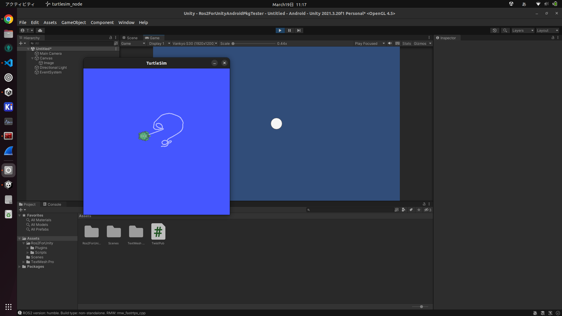This screenshot has height=316, width=562.
Task: Open the GameObject menu
Action: tap(73, 23)
